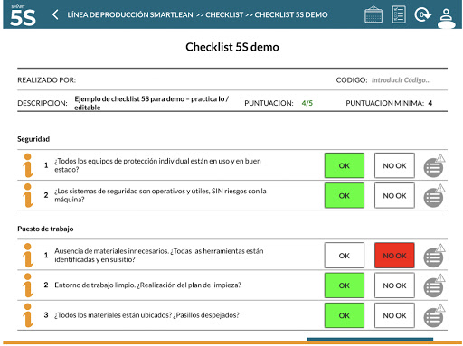463x346 pixels.
Task: Set Ausencia de materiales question to OK
Action: 345,256
